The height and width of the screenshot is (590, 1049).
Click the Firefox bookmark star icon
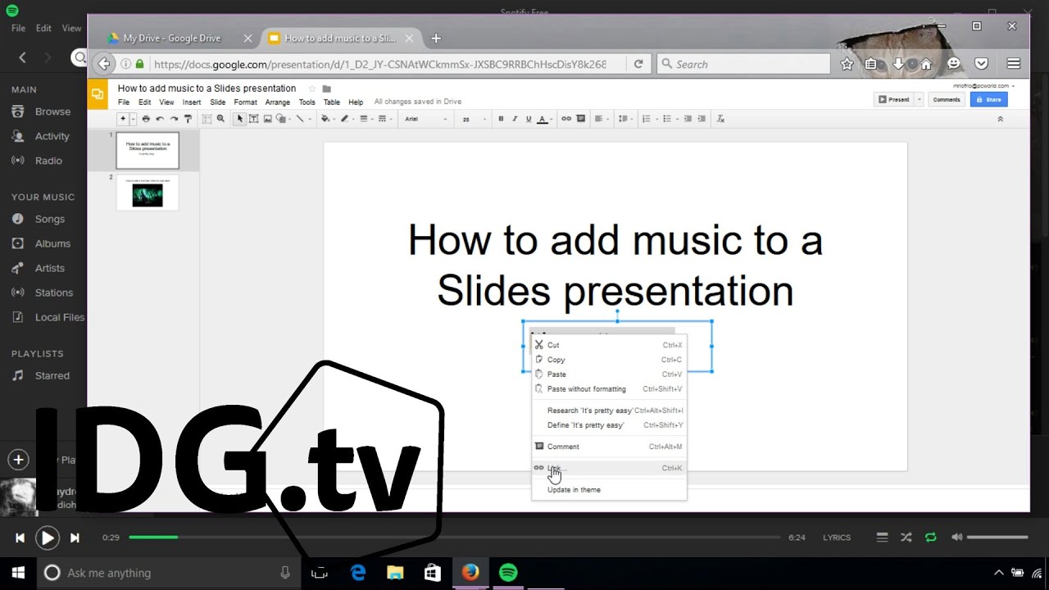[847, 64]
